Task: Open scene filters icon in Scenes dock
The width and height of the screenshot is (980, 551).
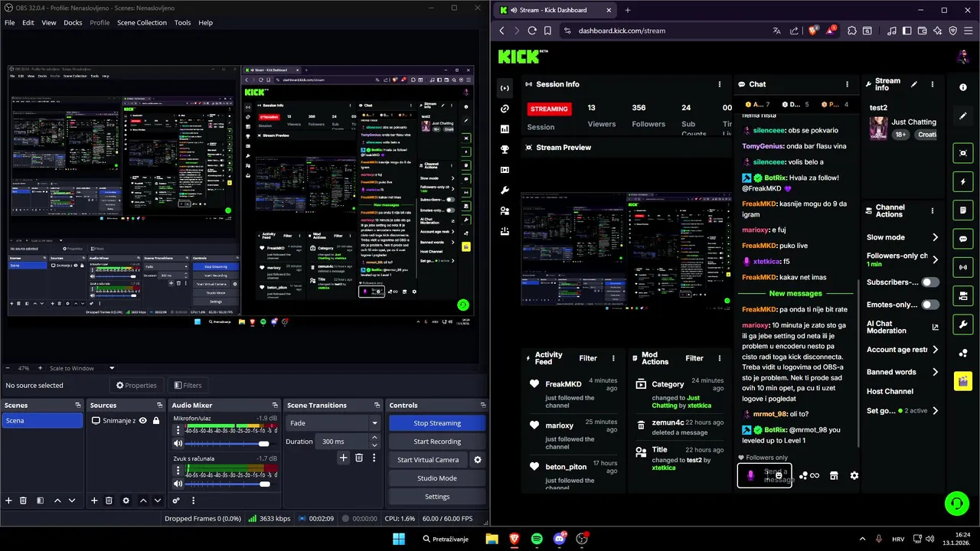Action: coord(40,500)
